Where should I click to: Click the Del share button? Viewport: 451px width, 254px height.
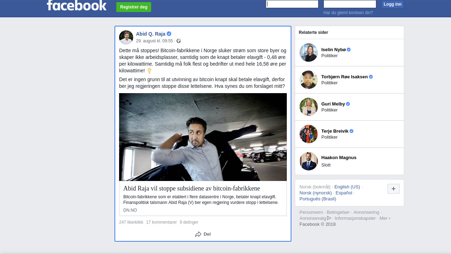coord(203,234)
